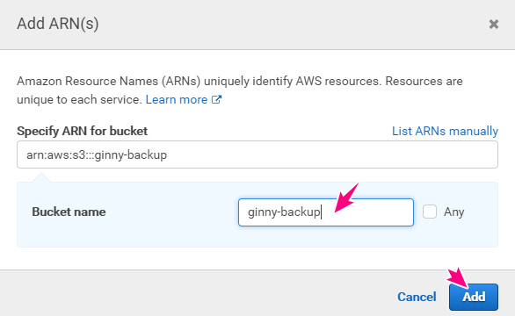The width and height of the screenshot is (515, 316).
Task: Enable the Any checkbox
Action: pos(430,212)
